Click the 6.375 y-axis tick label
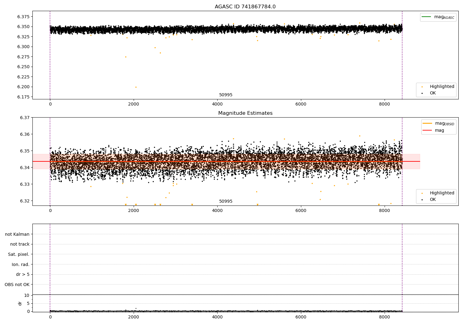Screen dimensions: 463x324 (23, 17)
